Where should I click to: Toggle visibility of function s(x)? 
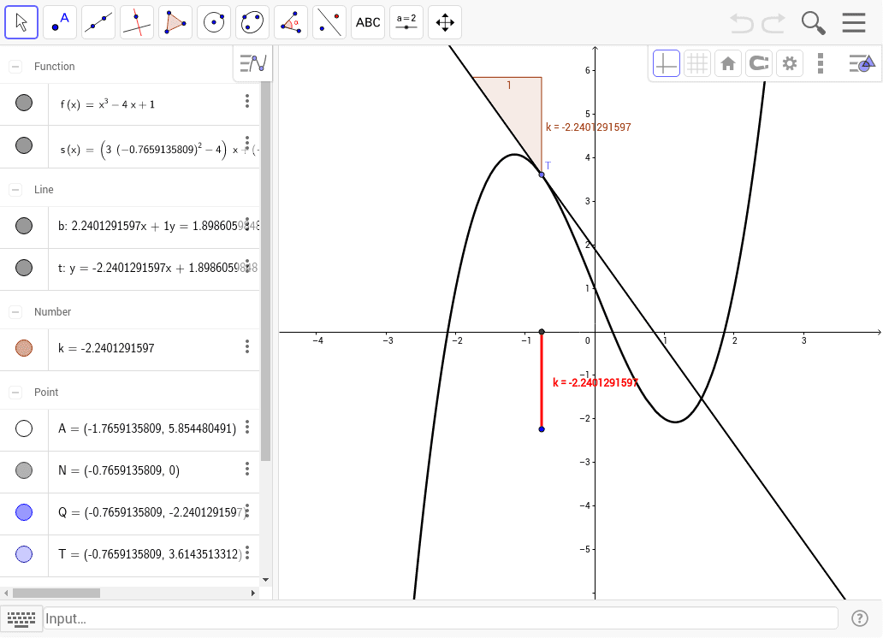point(24,145)
